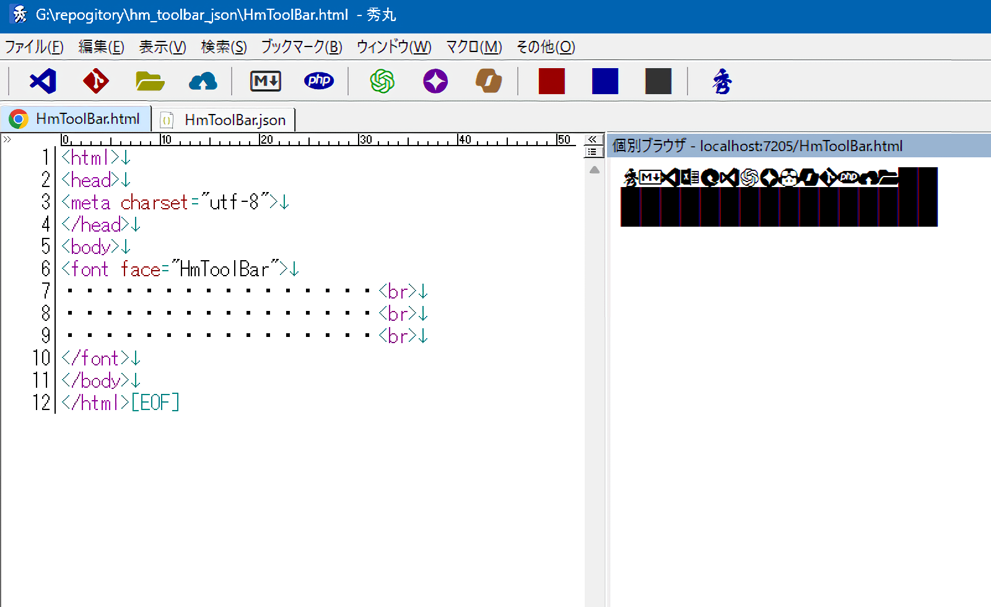
Task: Collapse panel with the double-left chevron button
Action: [x=593, y=139]
